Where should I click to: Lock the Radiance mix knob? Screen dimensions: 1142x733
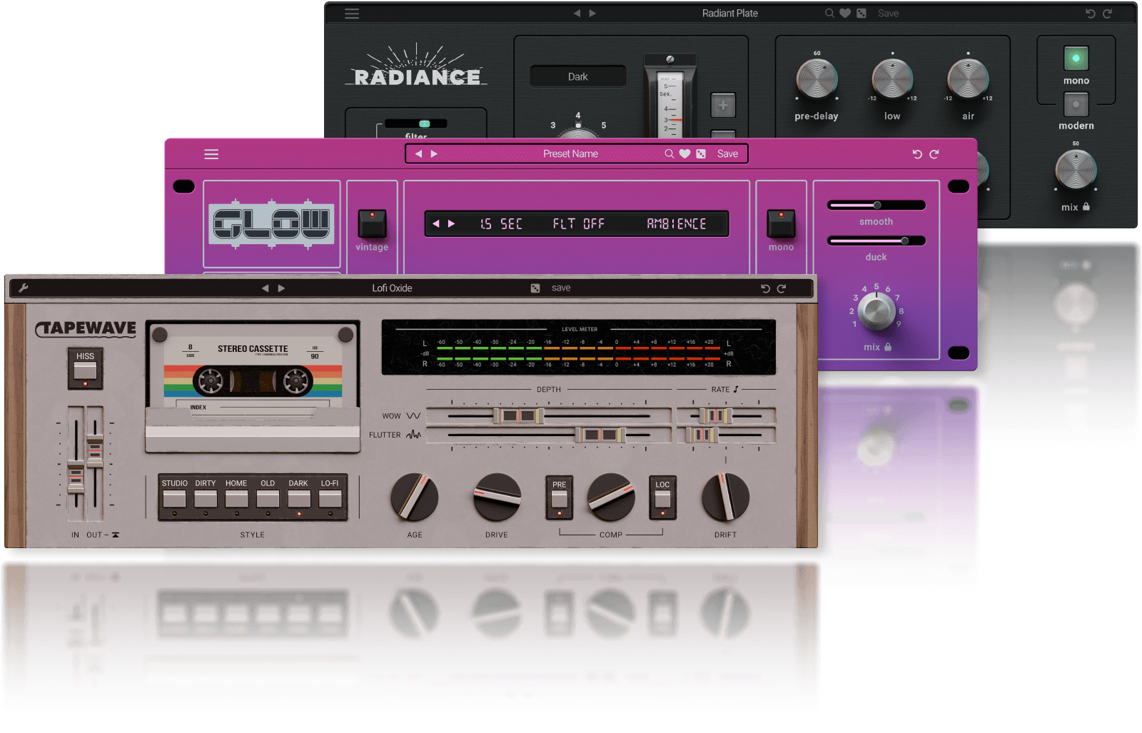(x=1086, y=207)
